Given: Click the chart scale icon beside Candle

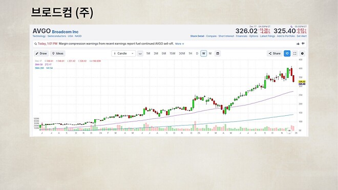Looking at the screenshot, I should pos(140,53).
